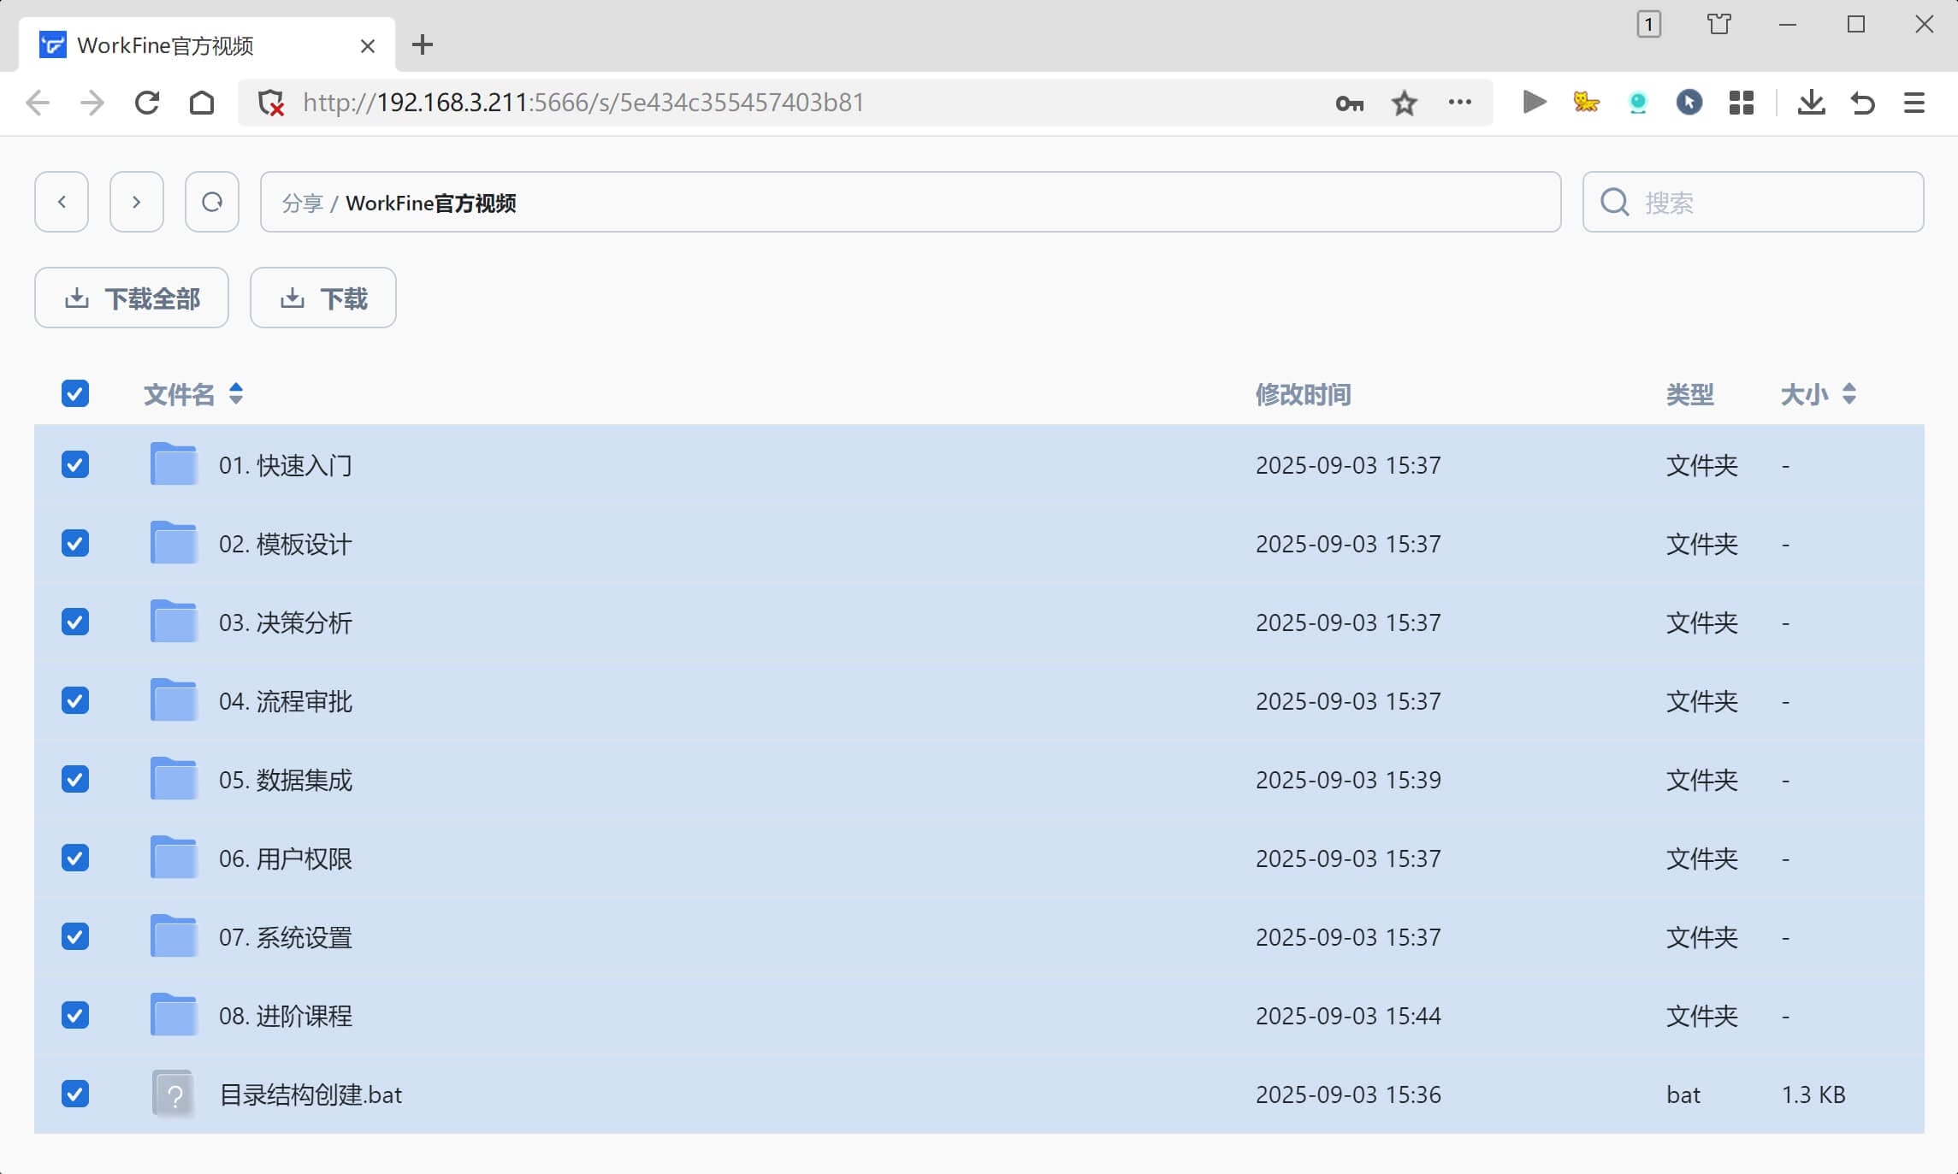Click the 2025-09-03 15:44 modified time
This screenshot has height=1174, width=1958.
pyautogui.click(x=1348, y=1016)
